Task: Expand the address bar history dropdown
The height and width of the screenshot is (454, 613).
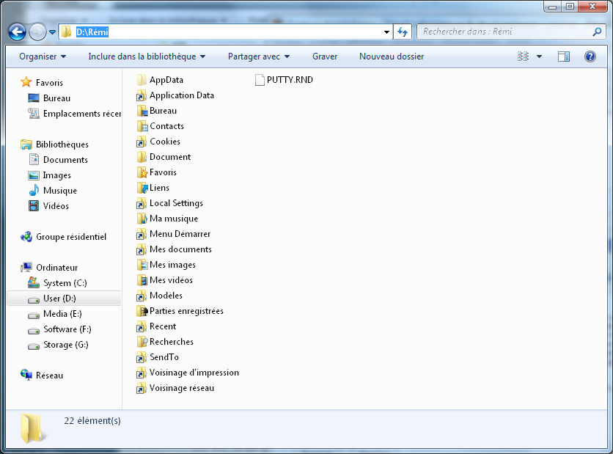Action: 387,32
